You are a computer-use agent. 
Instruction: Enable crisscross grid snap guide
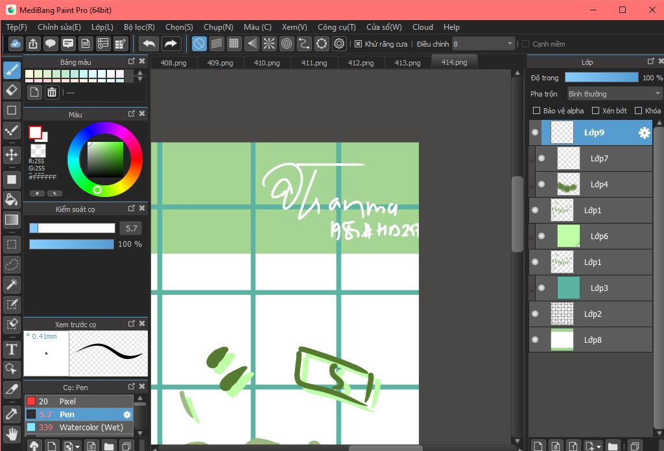coord(233,43)
